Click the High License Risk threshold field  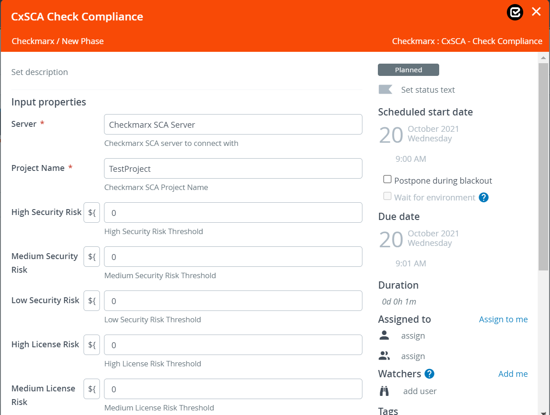tap(233, 345)
